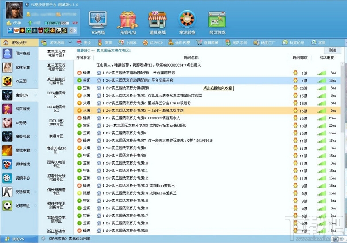
Task: Select room 真三国无双积分专房14 龙翔Allen
Action: [207, 193]
